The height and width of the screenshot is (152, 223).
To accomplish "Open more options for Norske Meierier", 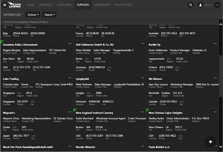I will coord(142,146).
